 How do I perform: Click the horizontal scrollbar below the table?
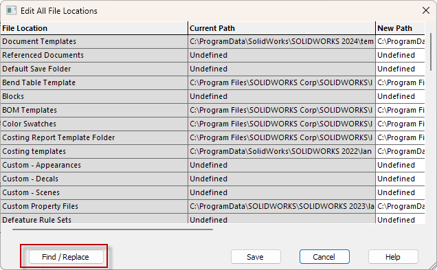click(x=113, y=229)
